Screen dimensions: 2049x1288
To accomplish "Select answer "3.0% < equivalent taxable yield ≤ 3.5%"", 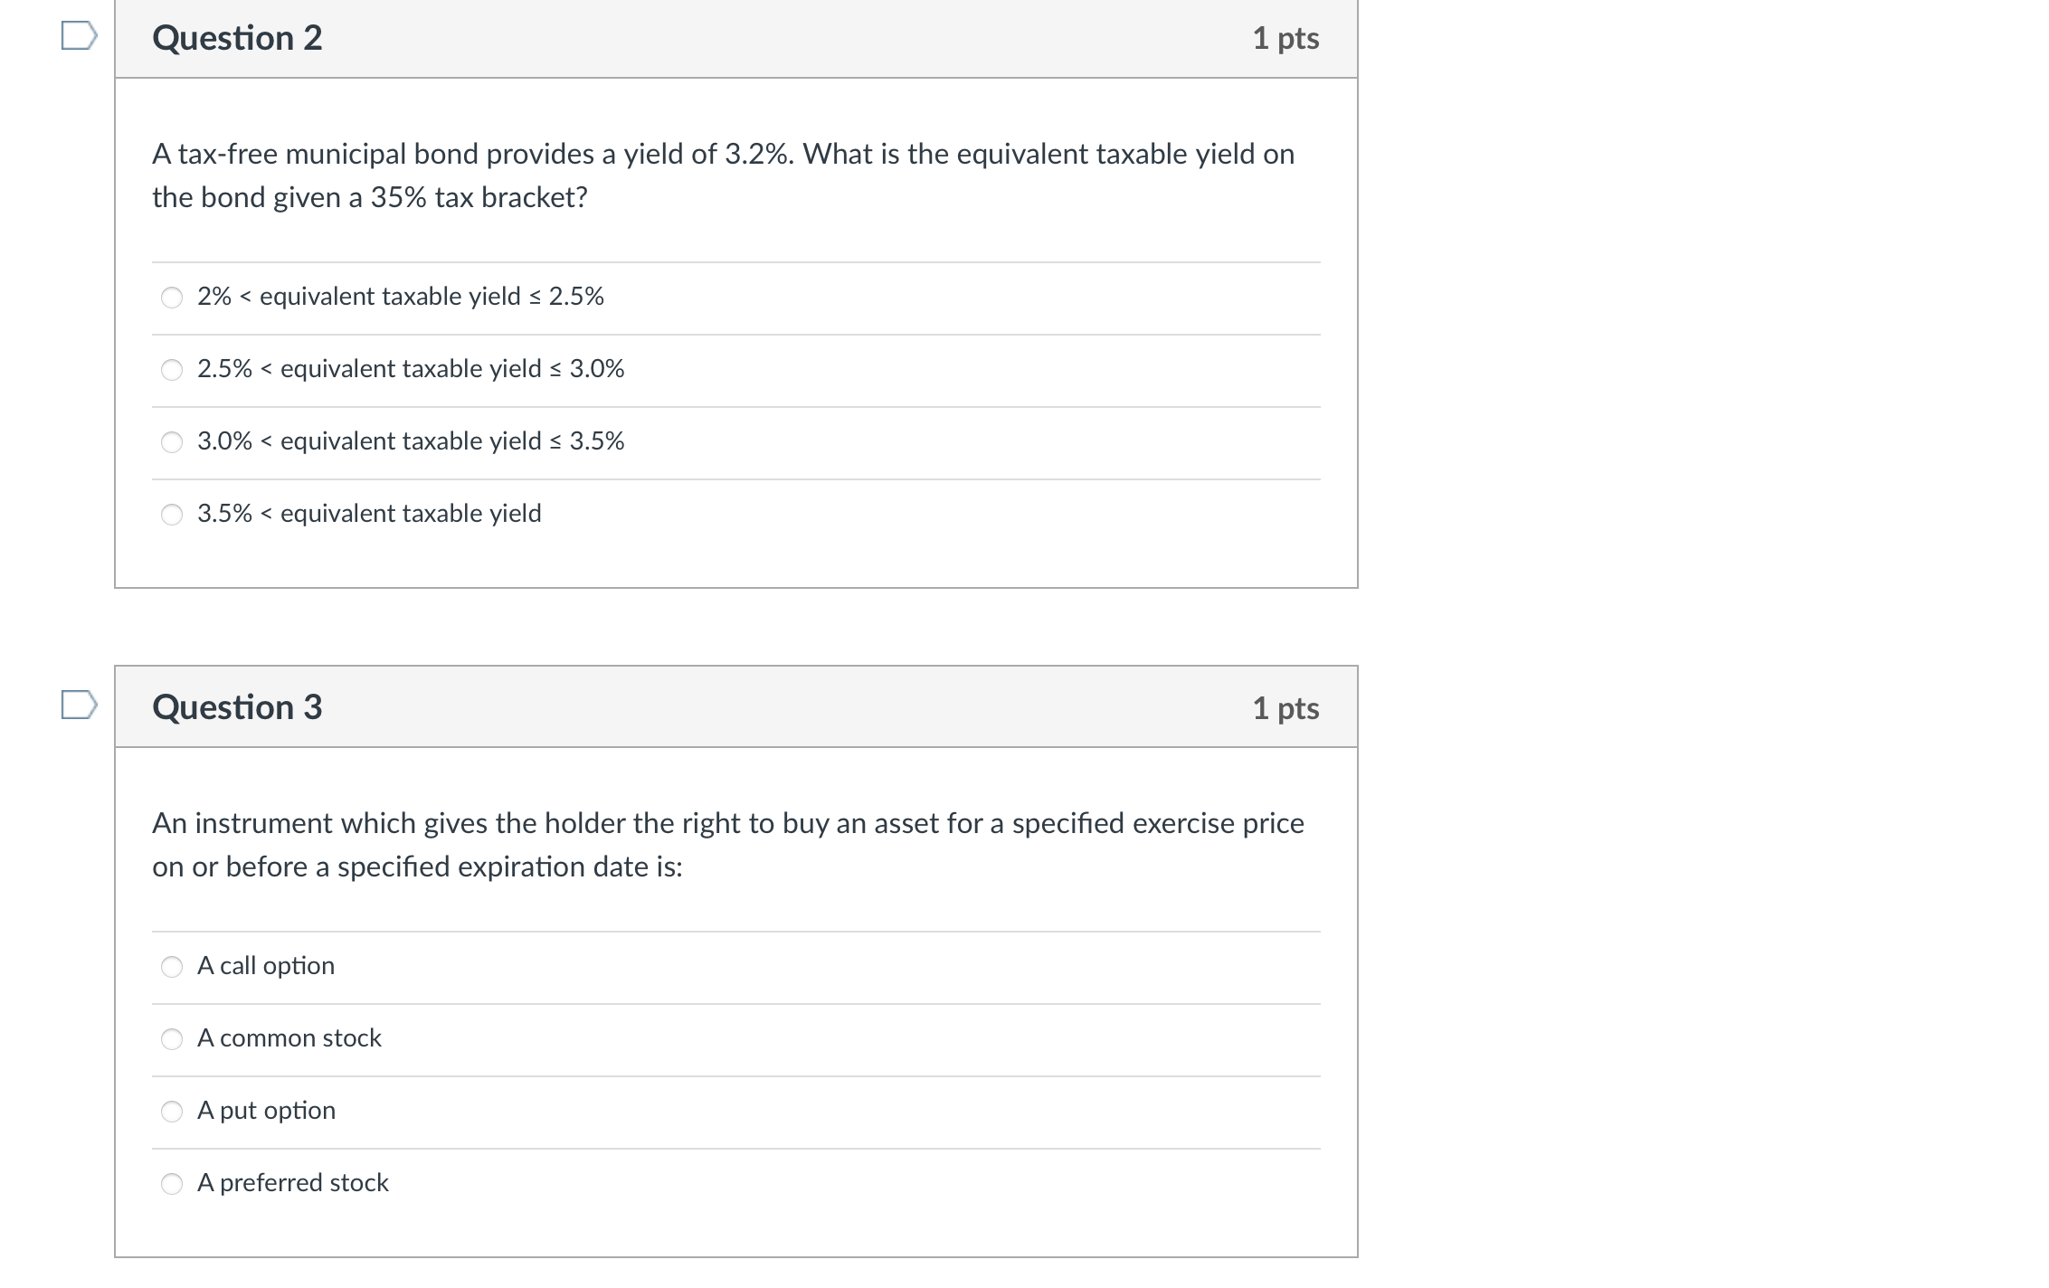I will (x=172, y=442).
